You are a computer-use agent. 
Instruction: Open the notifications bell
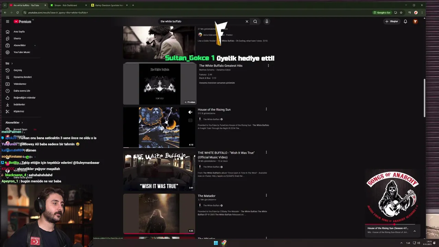405,21
